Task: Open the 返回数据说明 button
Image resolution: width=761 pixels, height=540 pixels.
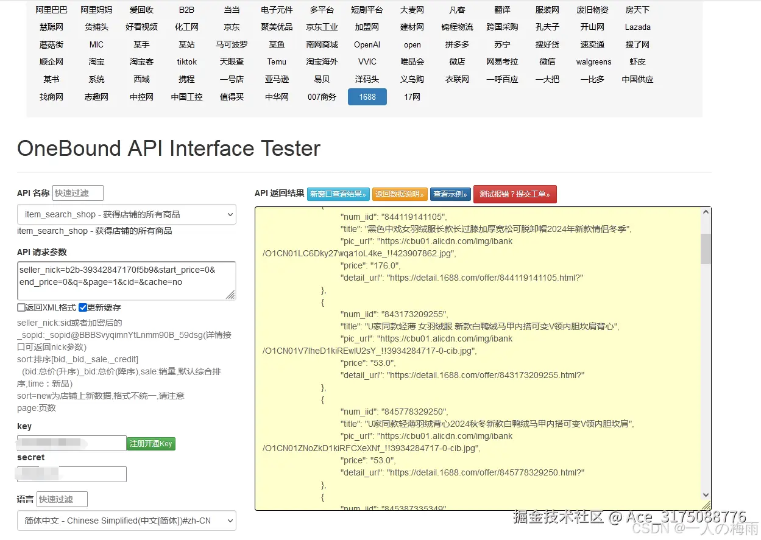Action: (x=400, y=194)
